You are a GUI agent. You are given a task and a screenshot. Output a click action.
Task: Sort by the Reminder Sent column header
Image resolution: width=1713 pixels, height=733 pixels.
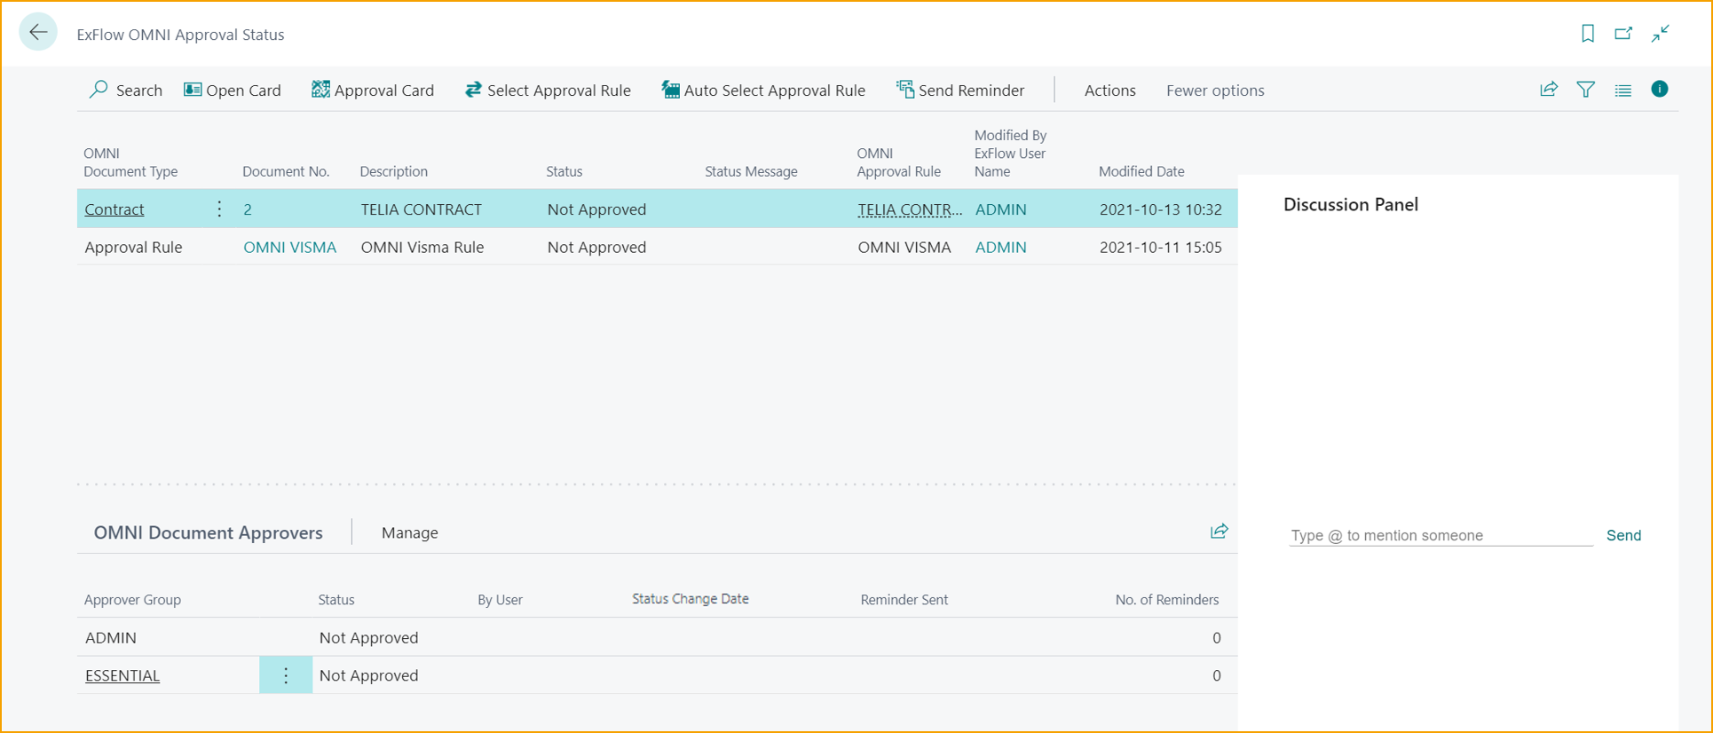point(904,600)
